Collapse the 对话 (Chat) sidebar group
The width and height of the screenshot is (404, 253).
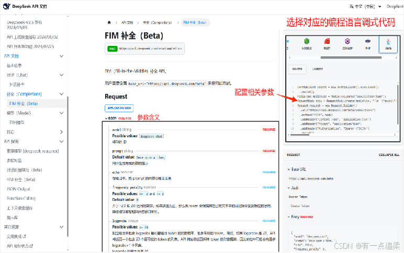(61, 75)
